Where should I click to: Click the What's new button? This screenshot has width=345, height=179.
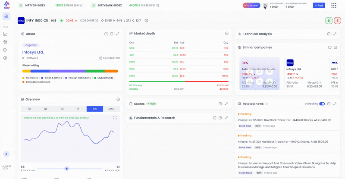coord(251,5)
